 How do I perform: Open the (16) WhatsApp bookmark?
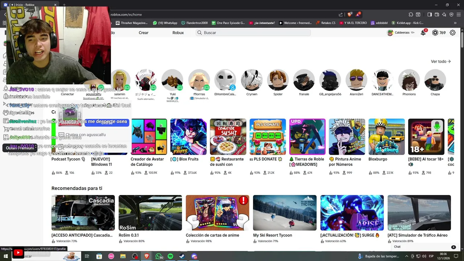[x=165, y=23]
